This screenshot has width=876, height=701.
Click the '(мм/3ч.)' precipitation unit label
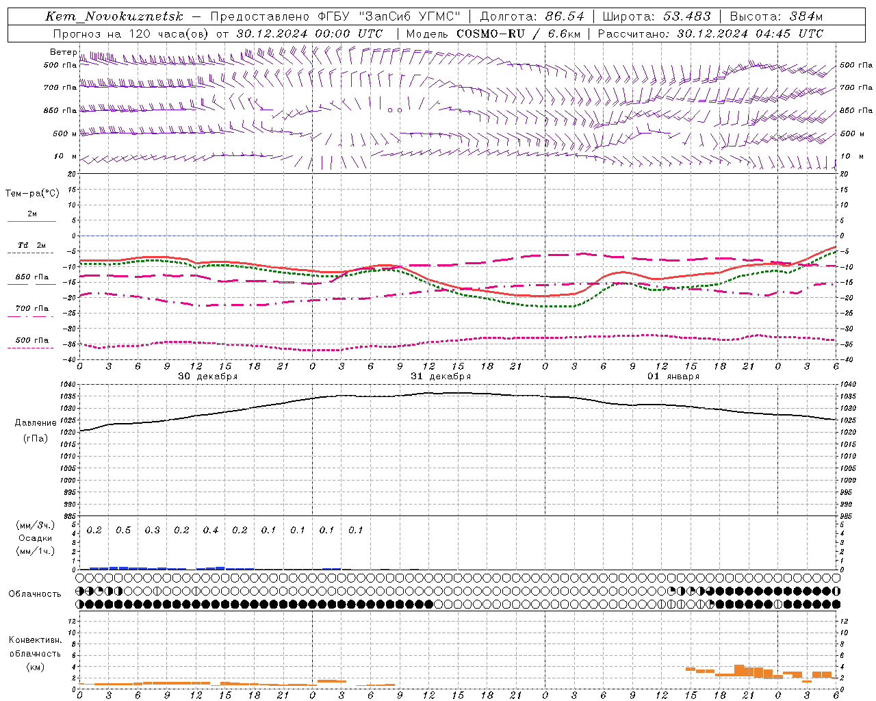(36, 525)
